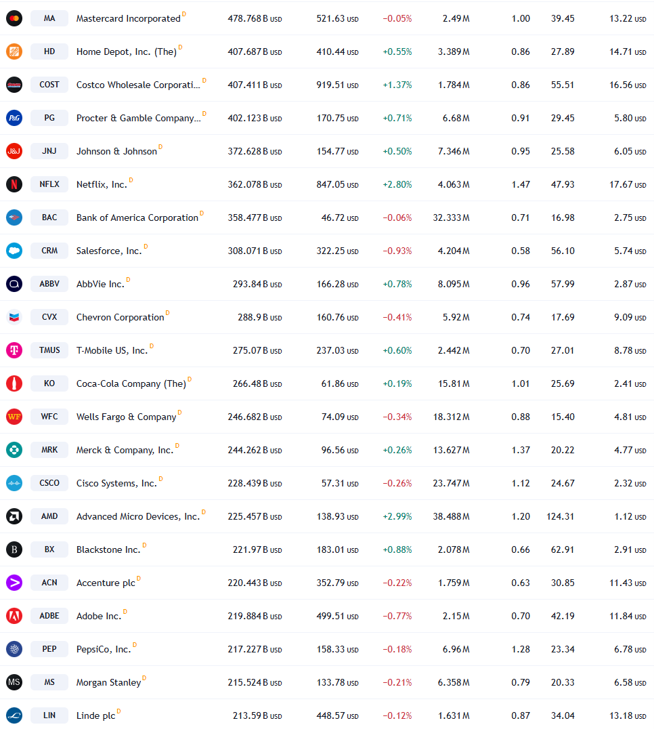Screen dimensions: 654x729
Task: Select the TMUS ticker badge
Action: click(x=49, y=350)
